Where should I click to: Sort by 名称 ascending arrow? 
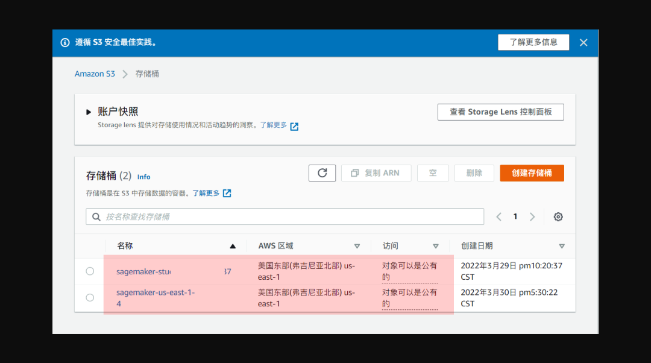pos(233,246)
